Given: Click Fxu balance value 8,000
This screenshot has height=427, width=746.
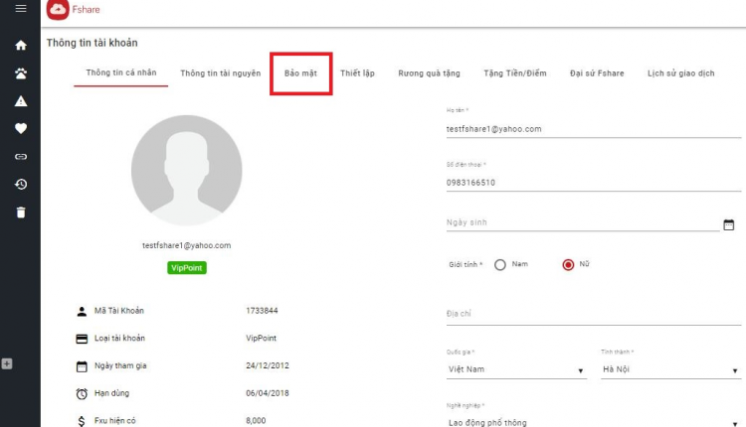Looking at the screenshot, I should click(256, 421).
